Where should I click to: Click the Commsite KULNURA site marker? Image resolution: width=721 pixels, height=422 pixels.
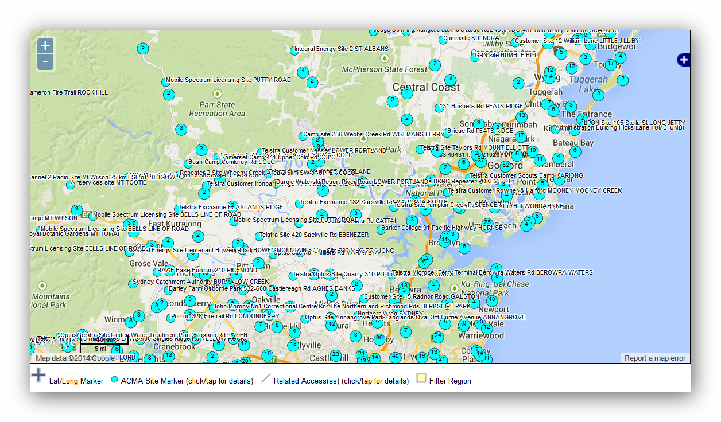[443, 40]
